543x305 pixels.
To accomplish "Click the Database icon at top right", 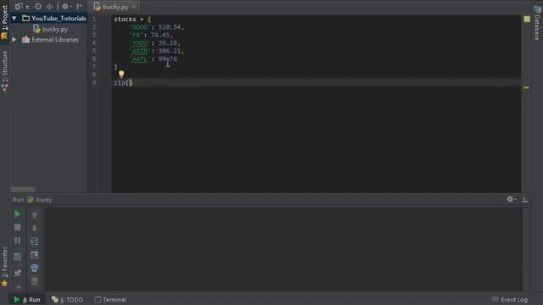I will tap(537, 9).
